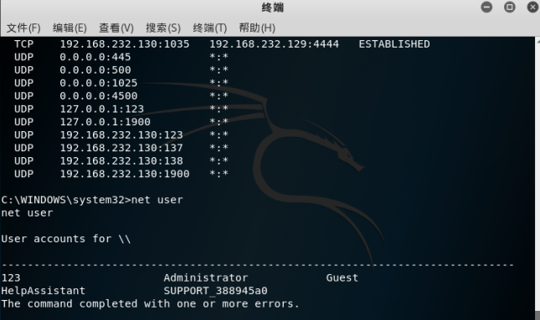540x320 pixels.
Task: Click the 终端 window title
Action: pos(272,8)
